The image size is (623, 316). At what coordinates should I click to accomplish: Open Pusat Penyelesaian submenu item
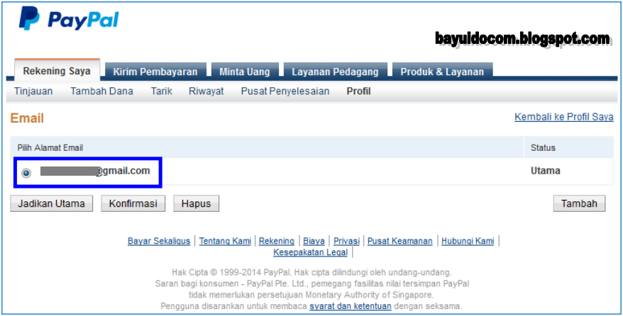[285, 91]
